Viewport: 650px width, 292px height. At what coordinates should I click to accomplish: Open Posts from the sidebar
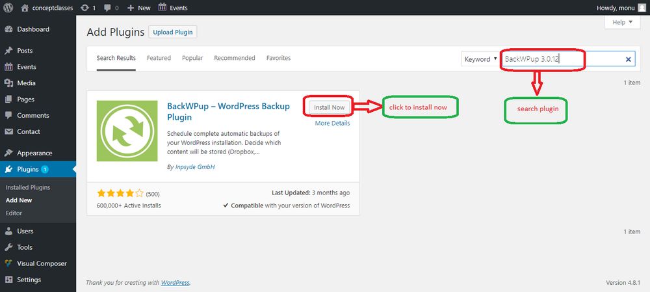click(x=25, y=51)
